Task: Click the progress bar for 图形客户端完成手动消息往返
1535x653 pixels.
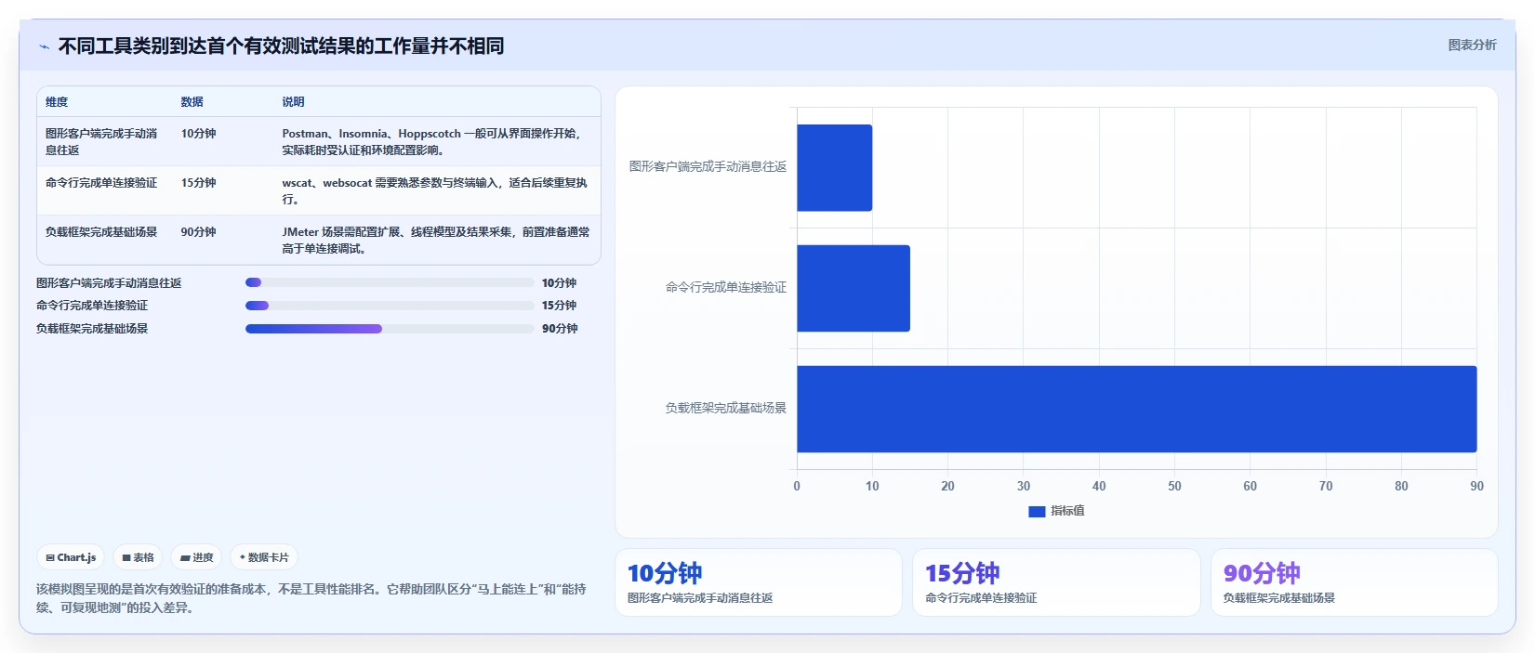Action: tap(390, 282)
